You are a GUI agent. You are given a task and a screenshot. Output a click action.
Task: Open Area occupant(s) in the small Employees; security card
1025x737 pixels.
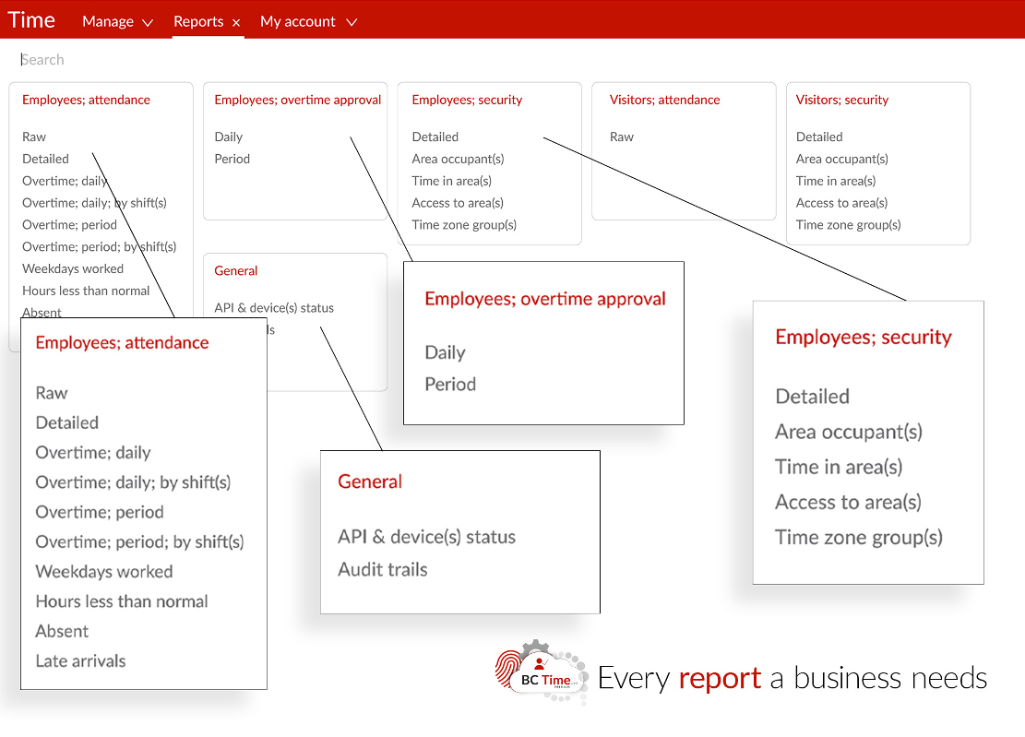458,159
